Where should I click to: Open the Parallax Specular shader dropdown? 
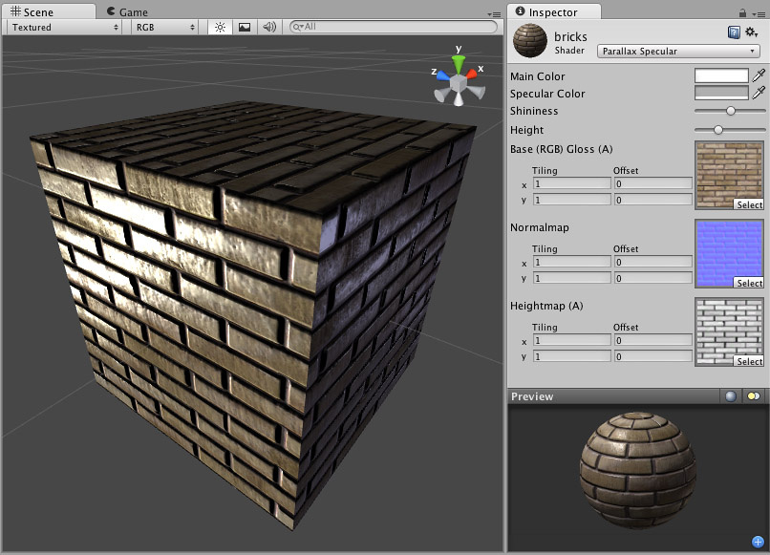pos(677,51)
